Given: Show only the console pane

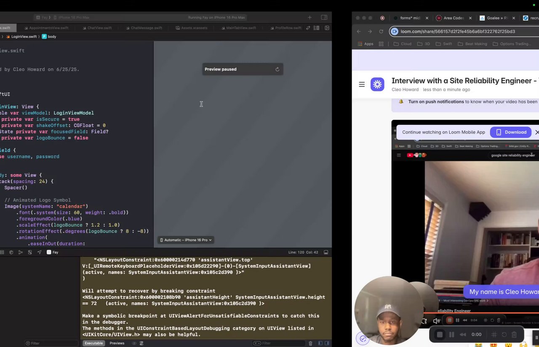Looking at the screenshot, I should click(327, 343).
